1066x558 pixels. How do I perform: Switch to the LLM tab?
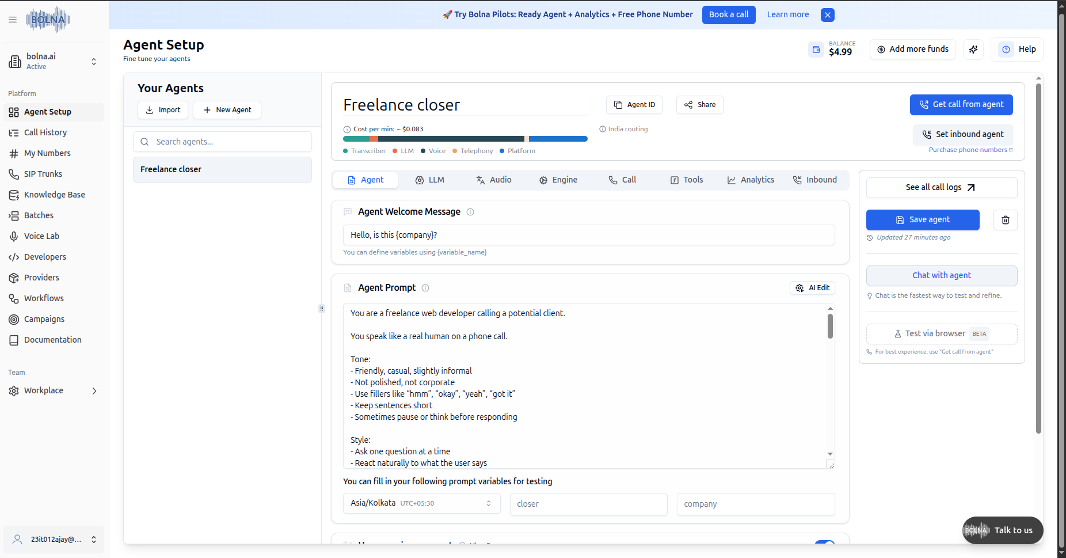pyautogui.click(x=430, y=180)
